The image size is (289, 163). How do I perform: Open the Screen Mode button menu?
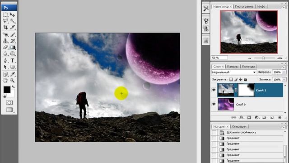(x=9, y=110)
